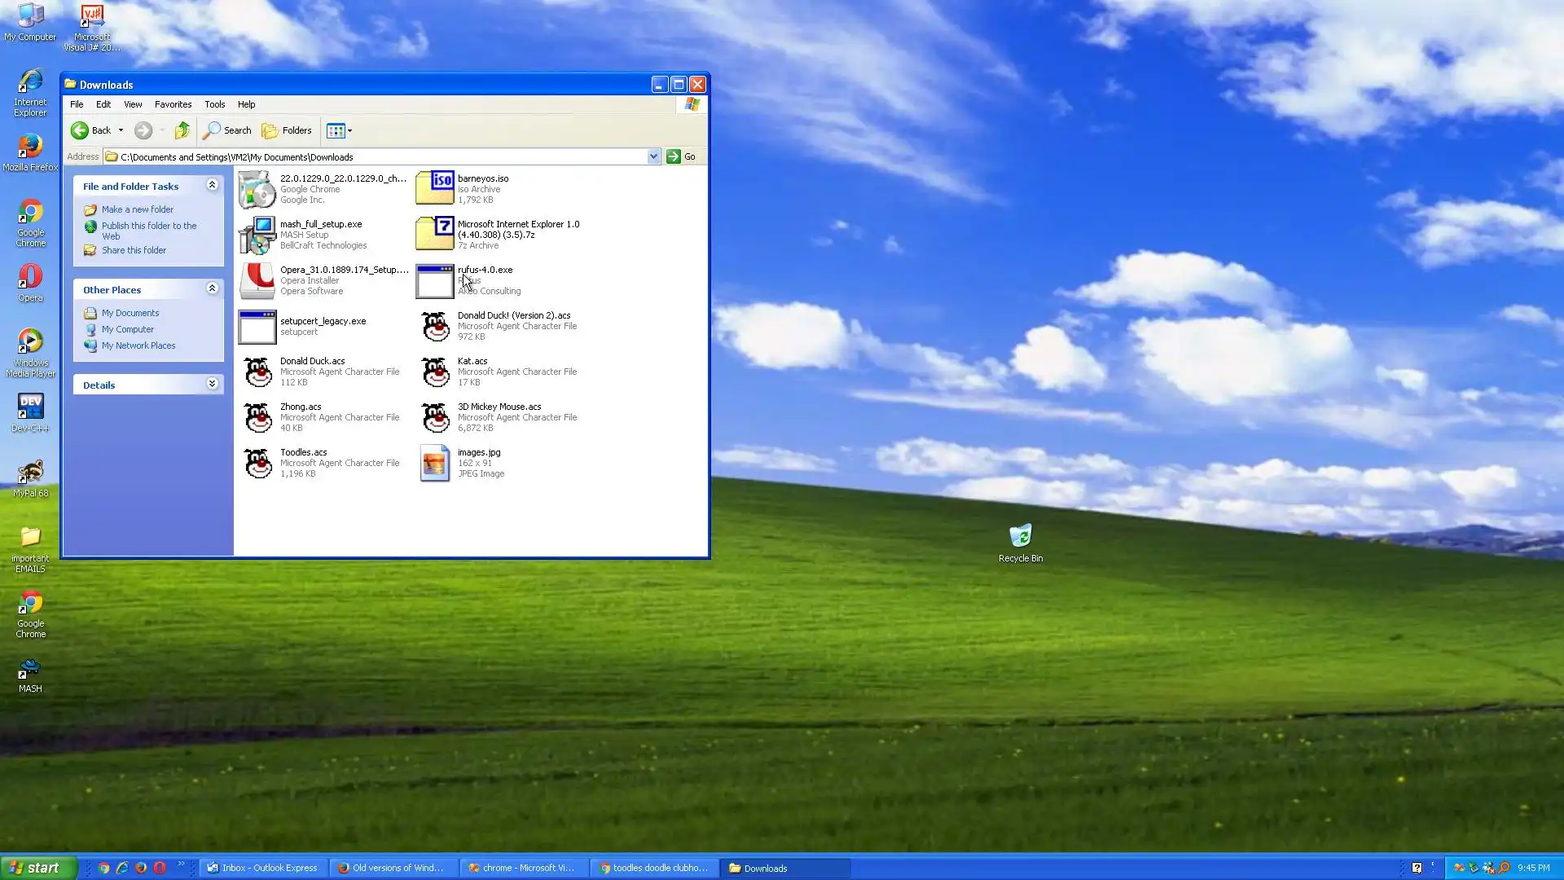Click the My Network Places link

point(138,345)
